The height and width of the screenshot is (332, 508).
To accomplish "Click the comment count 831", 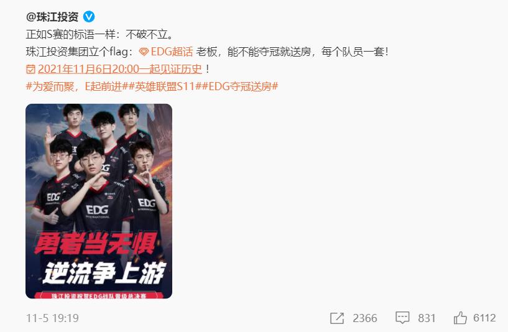I will pyautogui.click(x=427, y=318).
